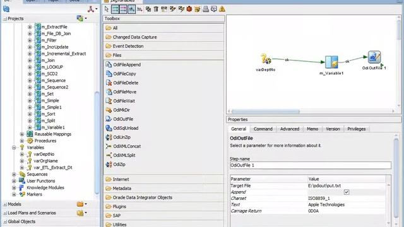This screenshot has width=404, height=227.
Task: Open the dropdown arrow beside the Projects icon
Action: pyautogui.click(x=86, y=18)
